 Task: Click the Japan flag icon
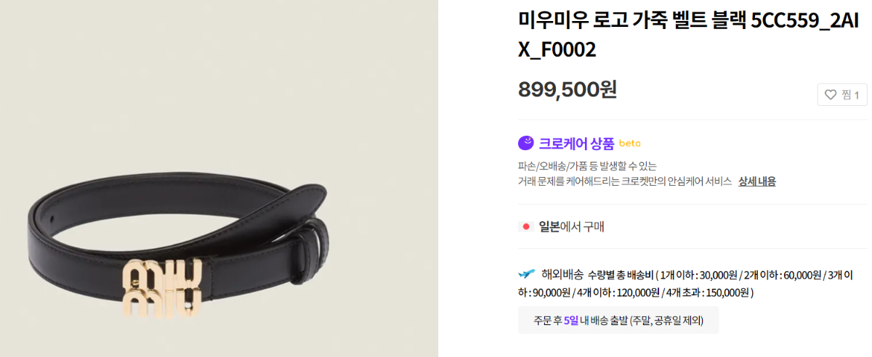click(x=526, y=227)
